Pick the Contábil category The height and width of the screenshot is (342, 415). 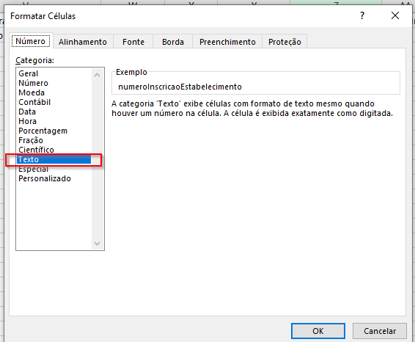pos(34,102)
